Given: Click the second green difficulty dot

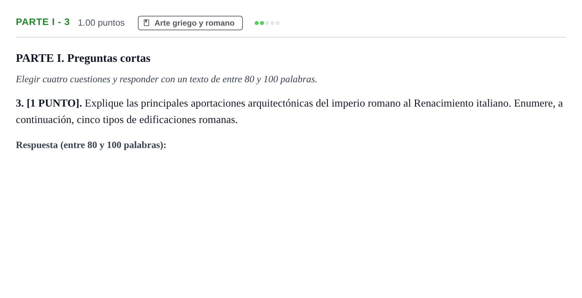Looking at the screenshot, I should [262, 23].
